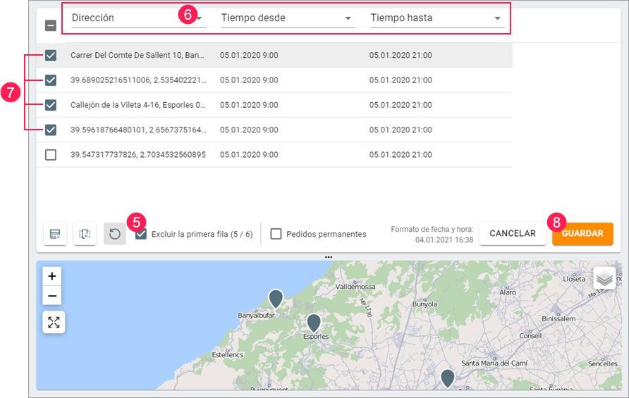Click the panel resize handle above map
Viewport: 629px width, 398px height.
pyautogui.click(x=329, y=257)
